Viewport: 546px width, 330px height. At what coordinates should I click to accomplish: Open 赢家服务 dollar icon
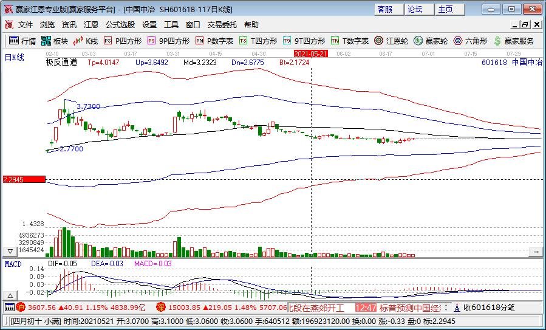point(497,41)
